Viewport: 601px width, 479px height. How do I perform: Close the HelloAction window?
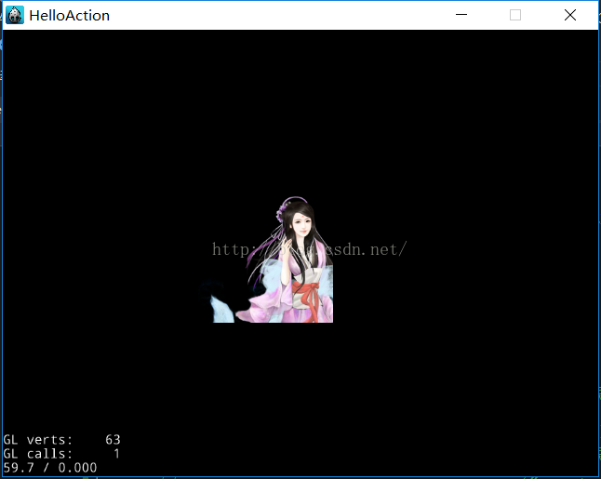[x=570, y=15]
